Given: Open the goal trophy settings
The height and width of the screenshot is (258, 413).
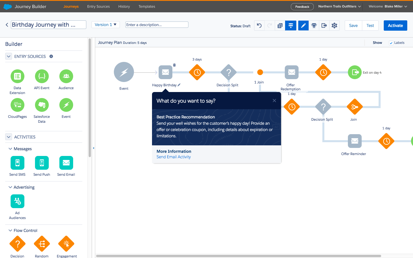Looking at the screenshot, I should (x=314, y=26).
